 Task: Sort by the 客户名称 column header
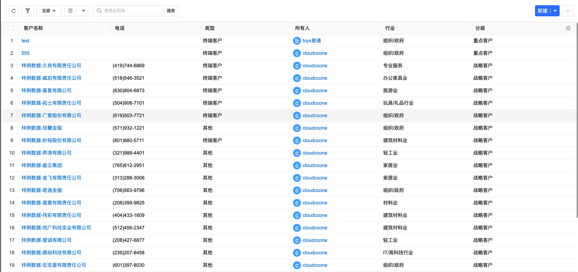point(33,28)
